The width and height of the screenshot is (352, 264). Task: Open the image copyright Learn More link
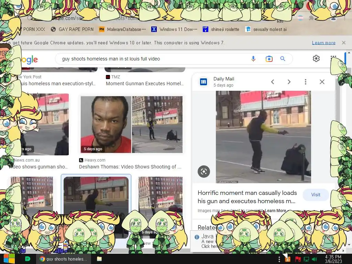(x=275, y=211)
